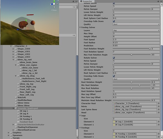Adjust the Root Rotation Weight slider

point(132,82)
